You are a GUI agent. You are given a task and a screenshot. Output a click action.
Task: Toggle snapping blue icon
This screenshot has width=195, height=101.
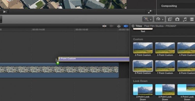126,26
